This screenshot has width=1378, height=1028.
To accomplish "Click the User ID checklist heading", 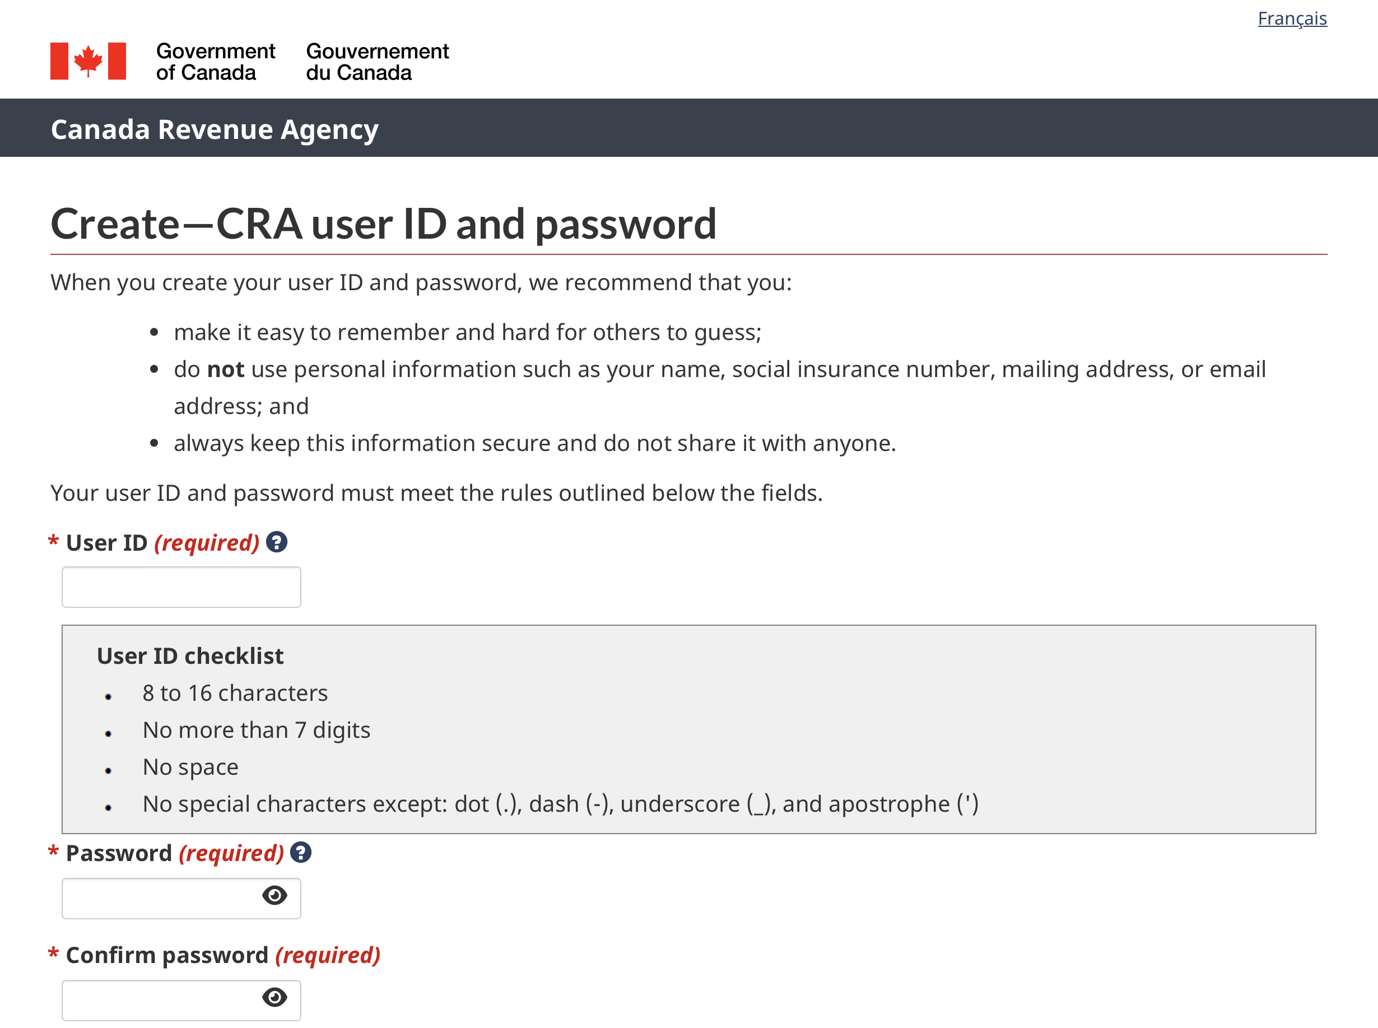I will pyautogui.click(x=190, y=656).
